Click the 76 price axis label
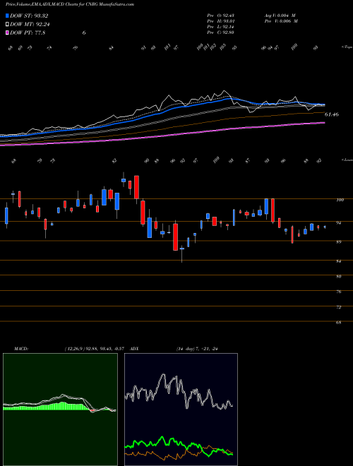 point(339,292)
